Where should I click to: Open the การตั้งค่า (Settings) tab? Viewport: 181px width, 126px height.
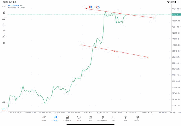tap(137, 118)
